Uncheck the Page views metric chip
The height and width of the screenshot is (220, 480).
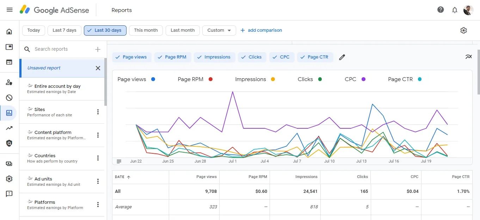pyautogui.click(x=132, y=57)
